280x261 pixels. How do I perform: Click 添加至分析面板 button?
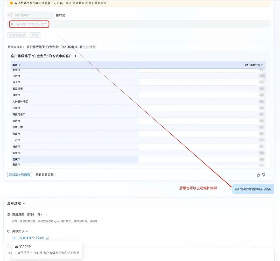20,175
